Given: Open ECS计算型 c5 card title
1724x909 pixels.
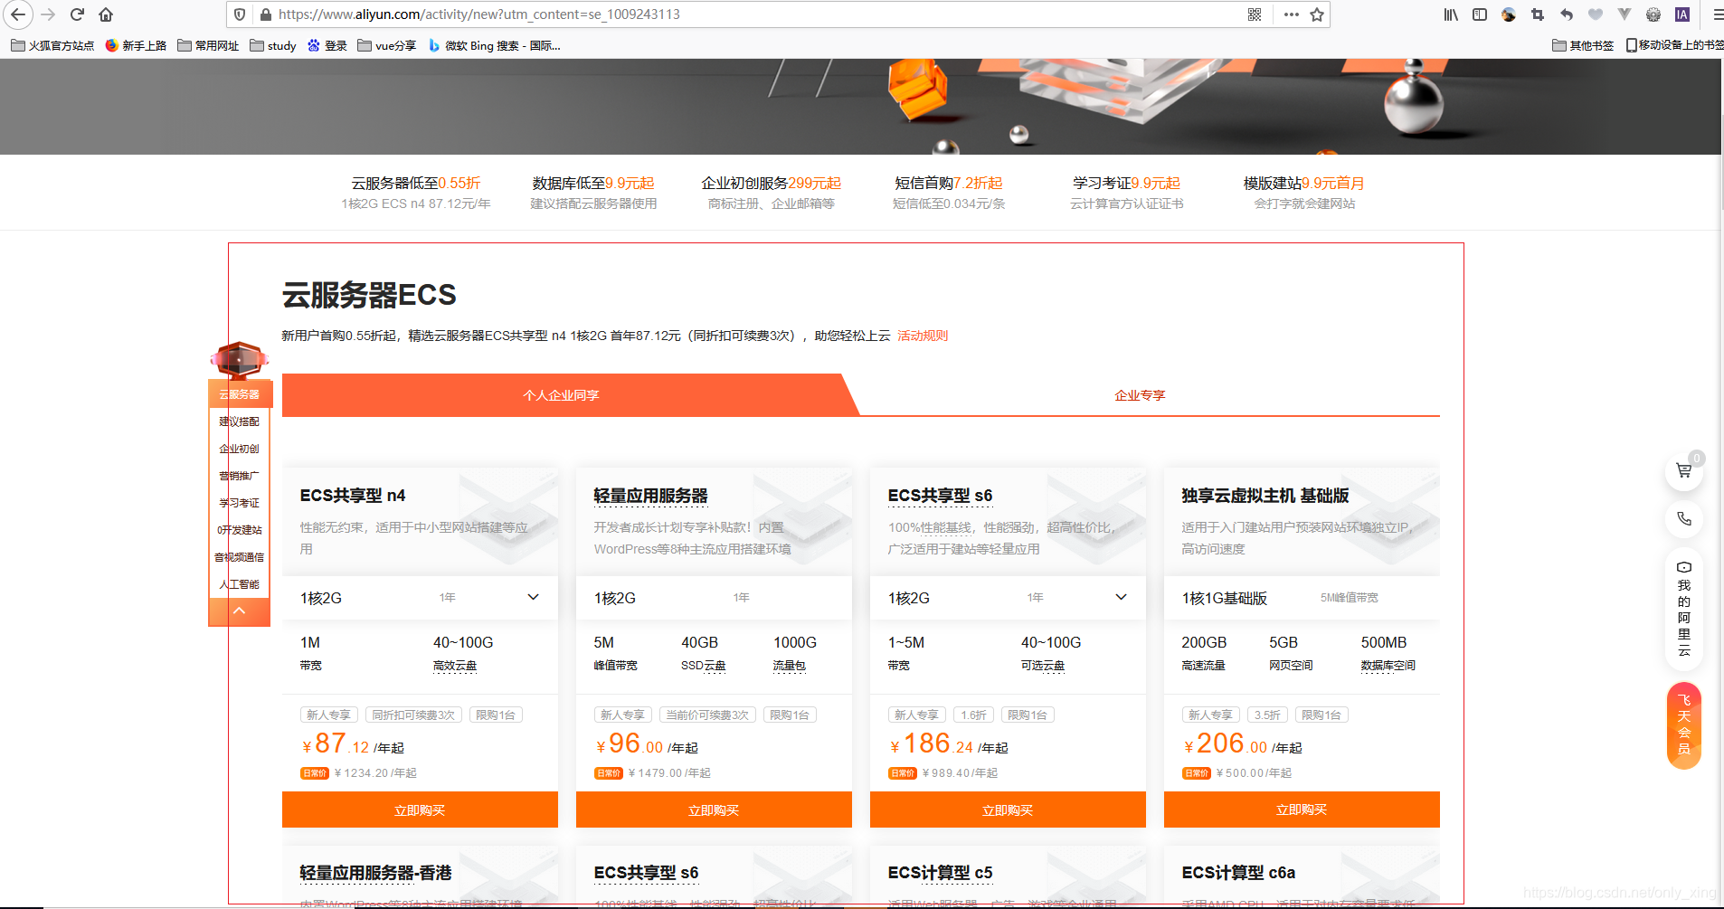Looking at the screenshot, I should (x=940, y=873).
